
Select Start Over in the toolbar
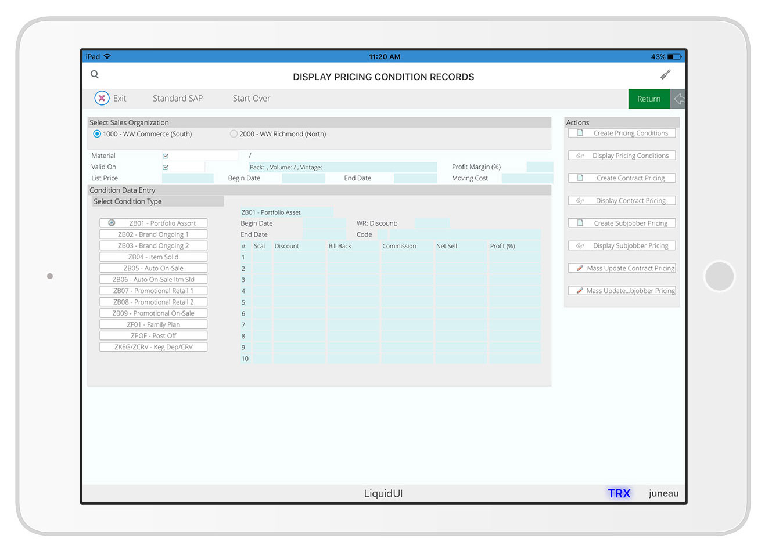click(252, 99)
